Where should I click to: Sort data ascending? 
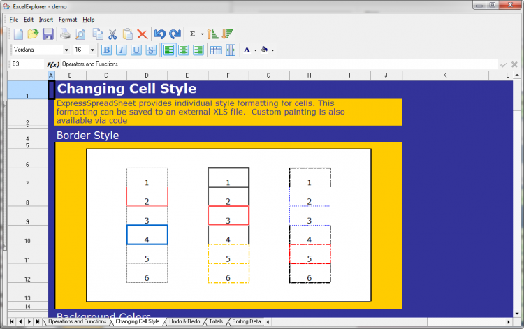point(212,34)
